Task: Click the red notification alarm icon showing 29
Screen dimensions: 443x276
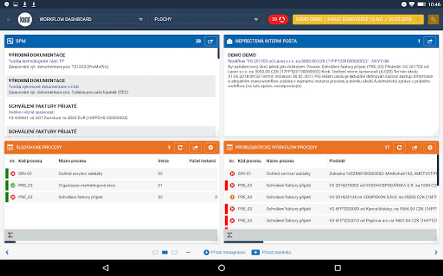Action: pyautogui.click(x=278, y=19)
